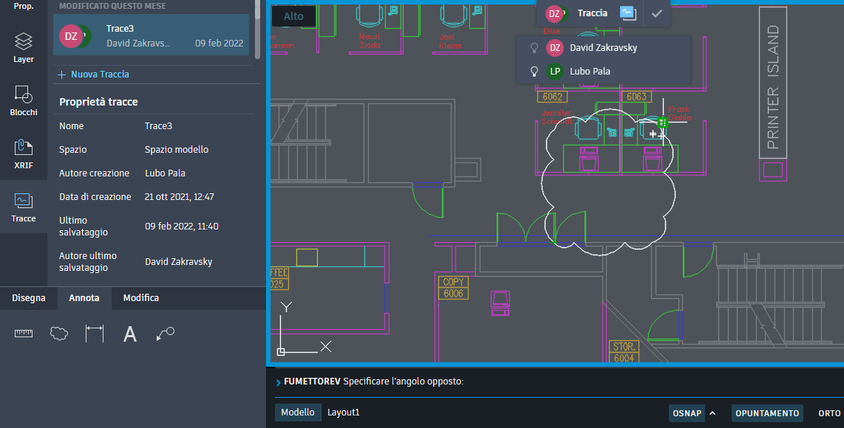The image size is (844, 428).
Task: Click room label 6062 in drawing
Action: click(552, 97)
